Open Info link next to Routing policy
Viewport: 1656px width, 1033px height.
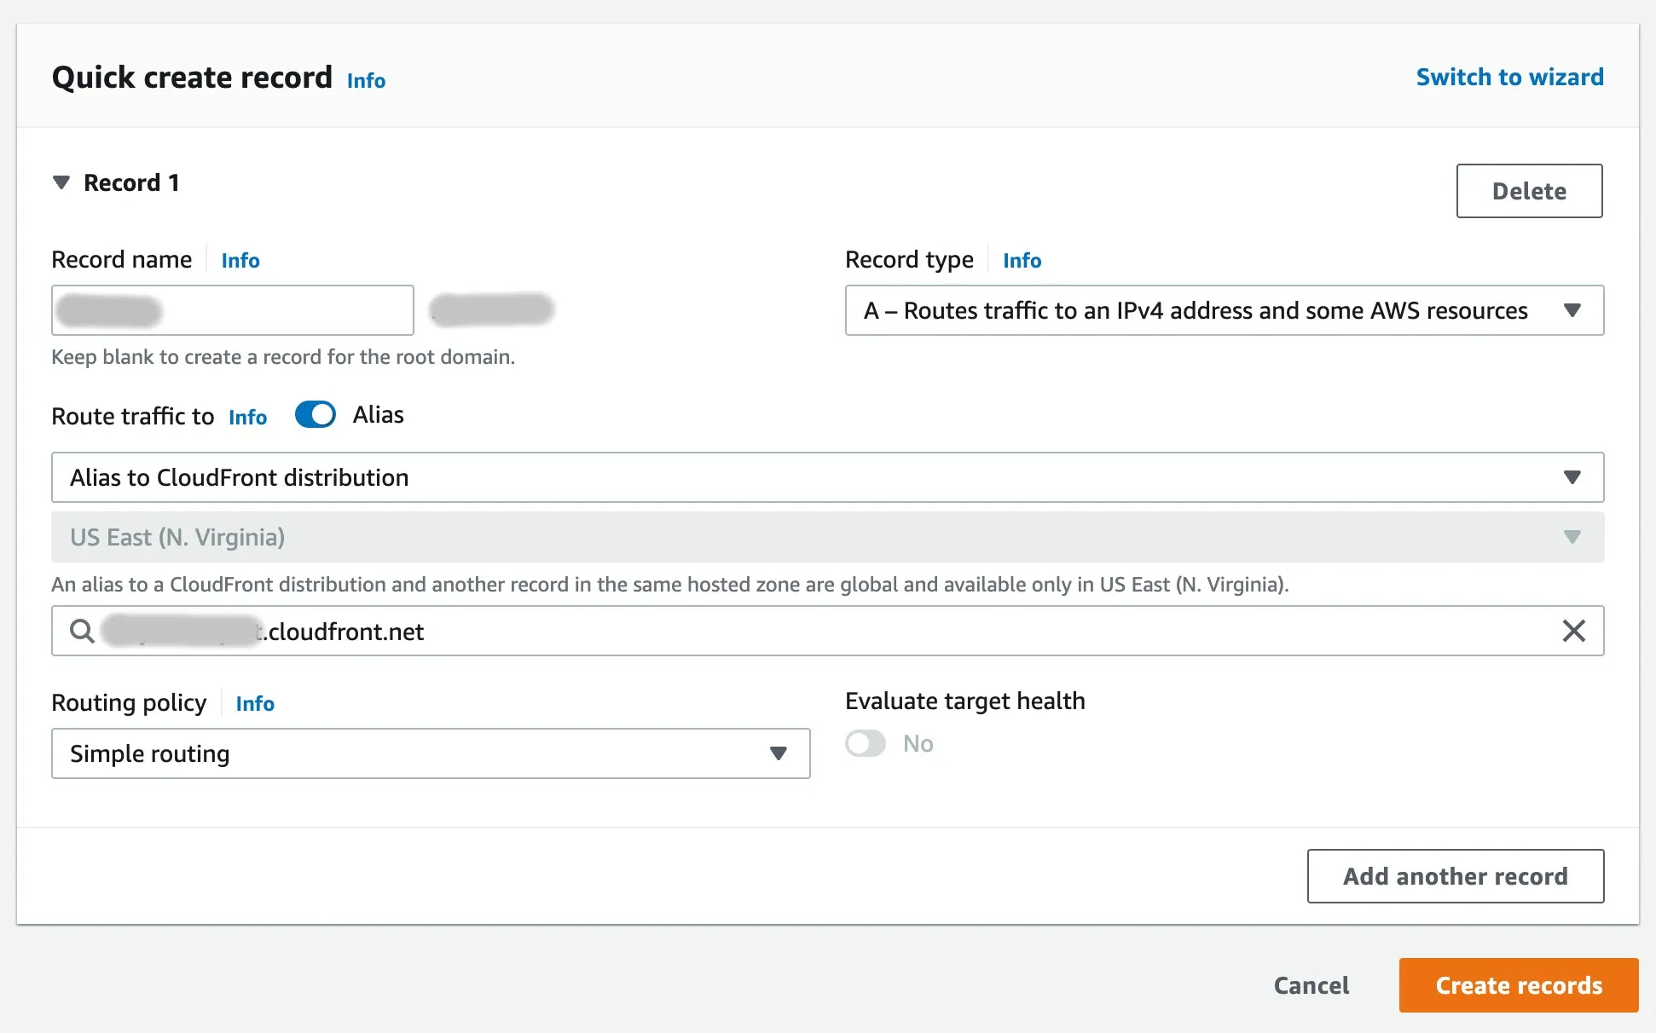pyautogui.click(x=255, y=704)
